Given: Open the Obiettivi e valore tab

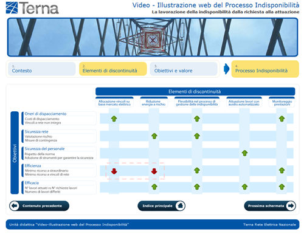Looking at the screenshot, I should click(x=184, y=69).
